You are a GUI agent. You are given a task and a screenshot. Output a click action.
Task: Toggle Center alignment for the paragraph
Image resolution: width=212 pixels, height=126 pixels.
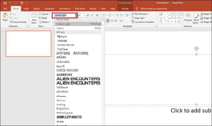(108, 21)
